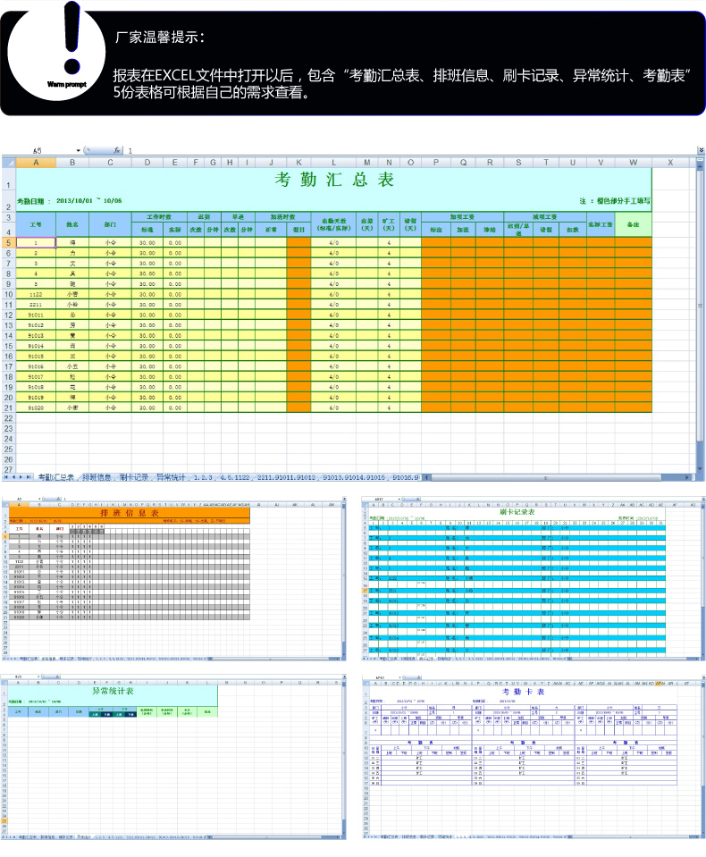The height and width of the screenshot is (857, 706).
Task: Open the 刷卡记录 sheet tab
Action: [134, 477]
